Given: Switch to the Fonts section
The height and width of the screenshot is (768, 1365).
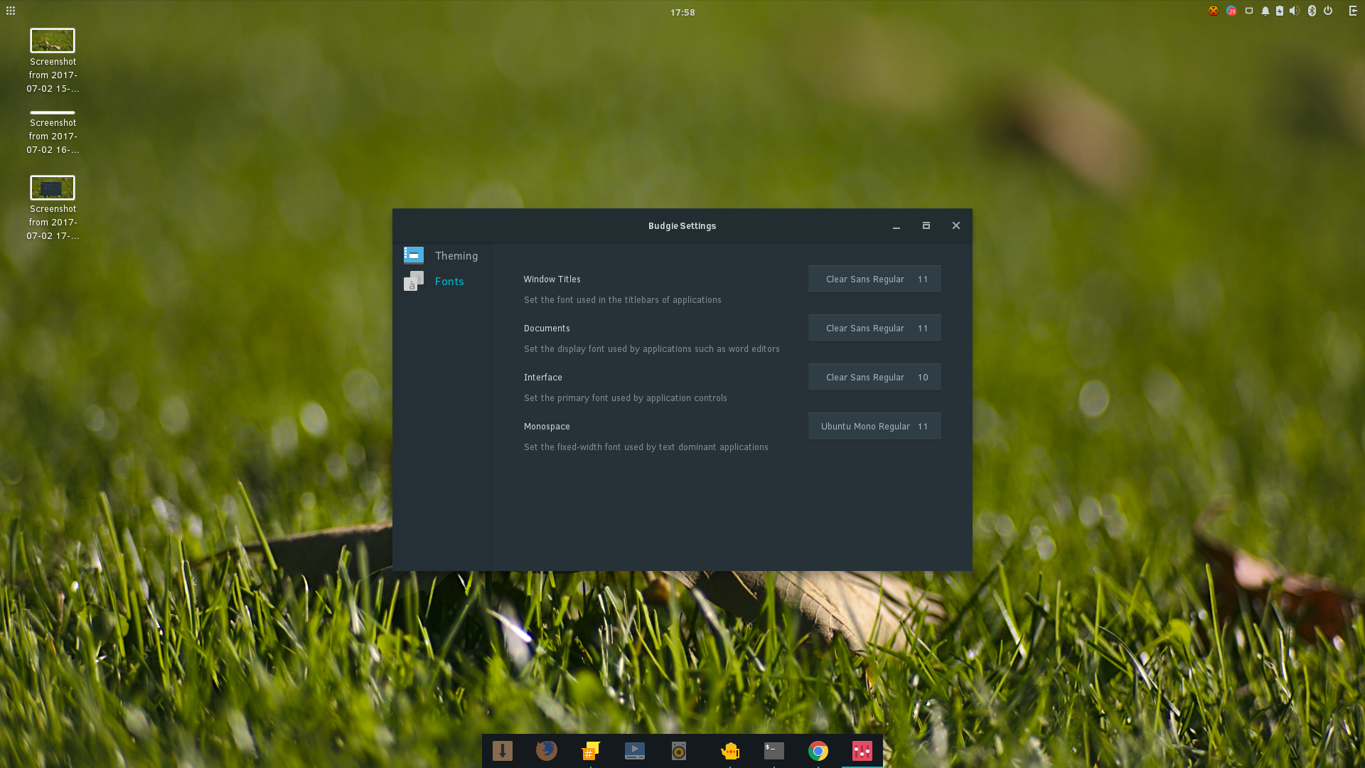Looking at the screenshot, I should click(442, 281).
